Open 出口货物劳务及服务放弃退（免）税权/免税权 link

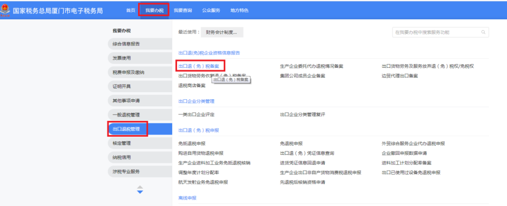[428, 66]
